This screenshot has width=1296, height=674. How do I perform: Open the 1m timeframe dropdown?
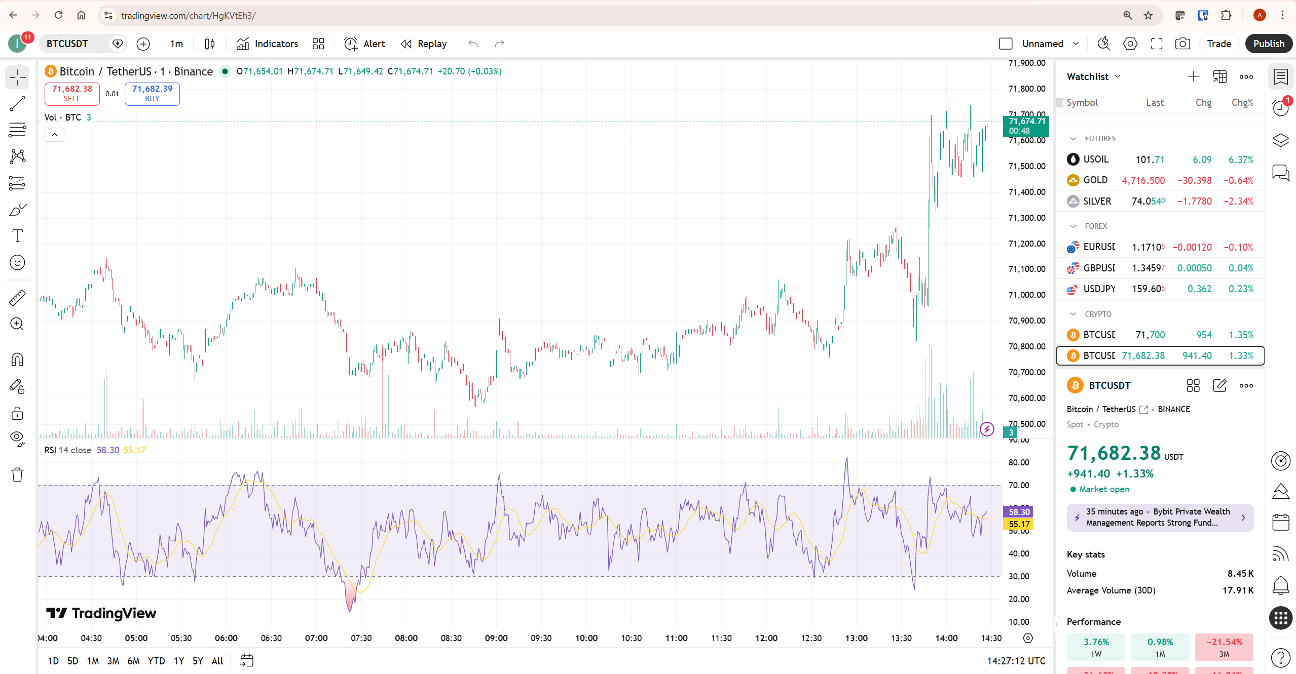coord(176,44)
